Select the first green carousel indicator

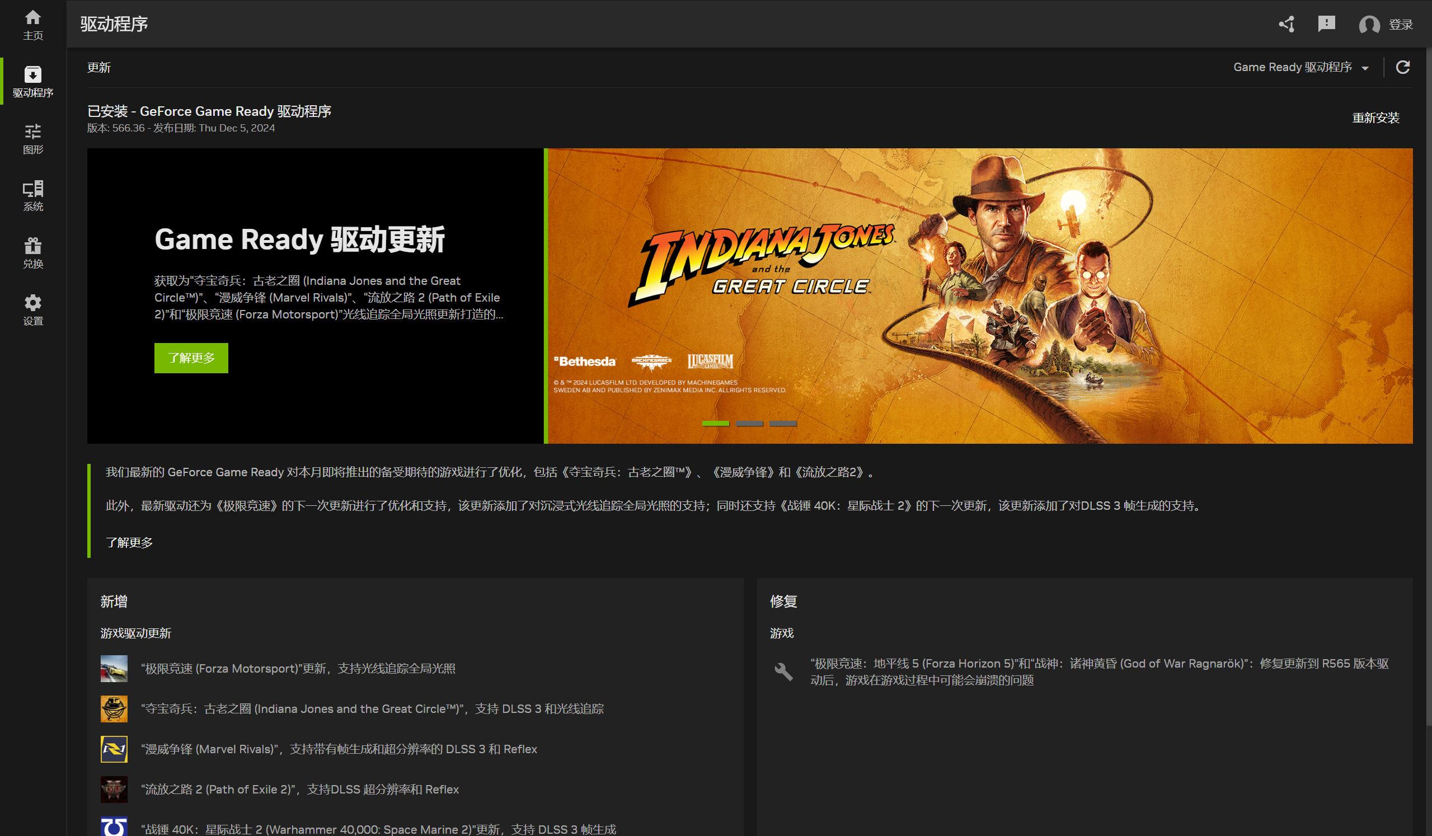point(715,424)
